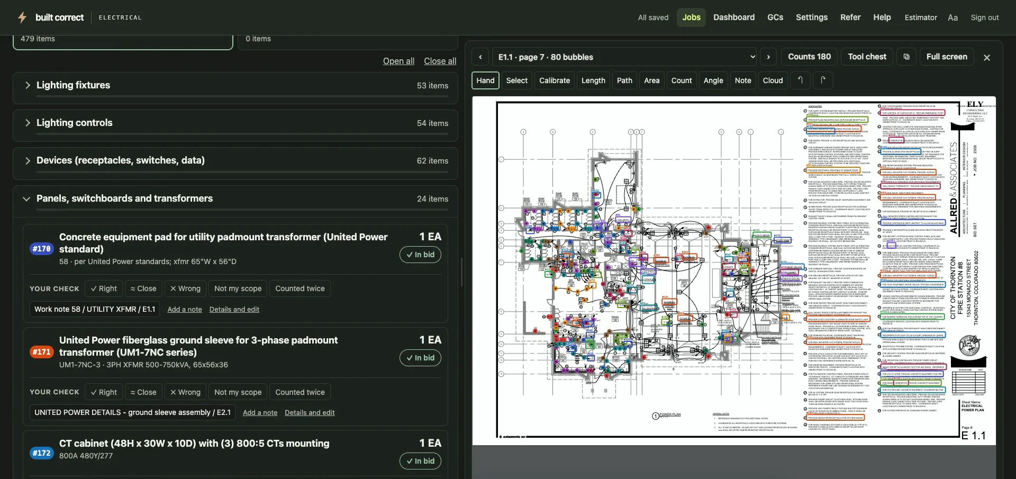Viewport: 1016px width, 479px height.
Task: Select the Length measuring tool
Action: pos(593,80)
